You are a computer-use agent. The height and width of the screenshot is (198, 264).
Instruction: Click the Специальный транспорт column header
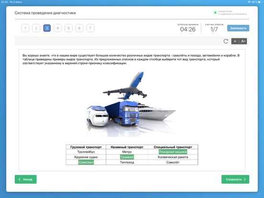pyautogui.click(x=173, y=147)
